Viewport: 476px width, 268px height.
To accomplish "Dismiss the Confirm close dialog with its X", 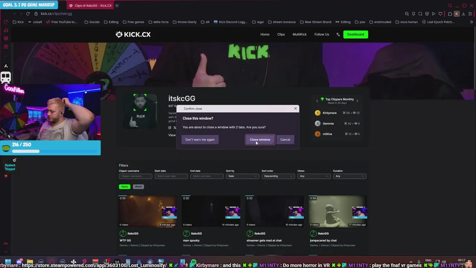I will pos(296,108).
